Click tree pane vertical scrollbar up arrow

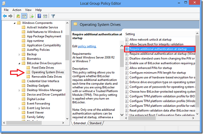tap(67, 23)
